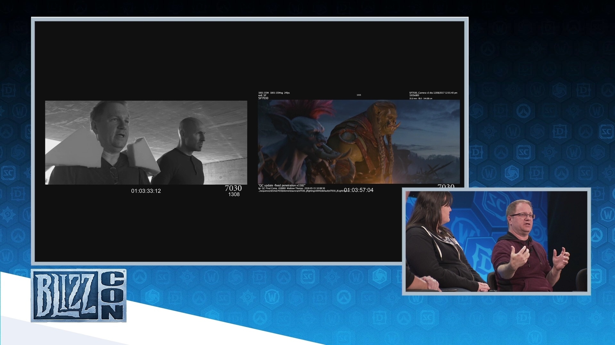Click timecode 01:03:57:04

pos(359,190)
